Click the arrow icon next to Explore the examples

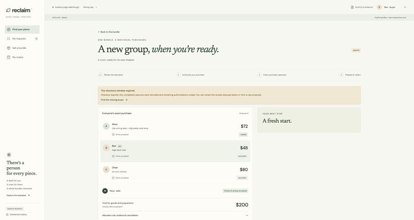click(x=29, y=195)
